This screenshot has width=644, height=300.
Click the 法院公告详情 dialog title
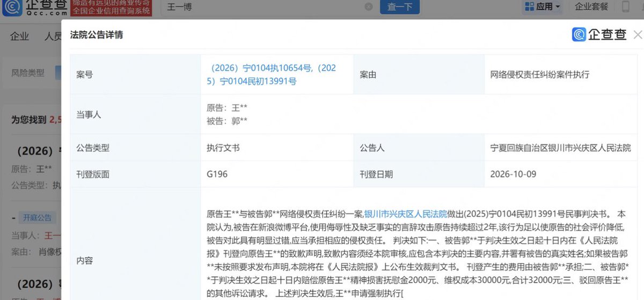click(x=97, y=35)
